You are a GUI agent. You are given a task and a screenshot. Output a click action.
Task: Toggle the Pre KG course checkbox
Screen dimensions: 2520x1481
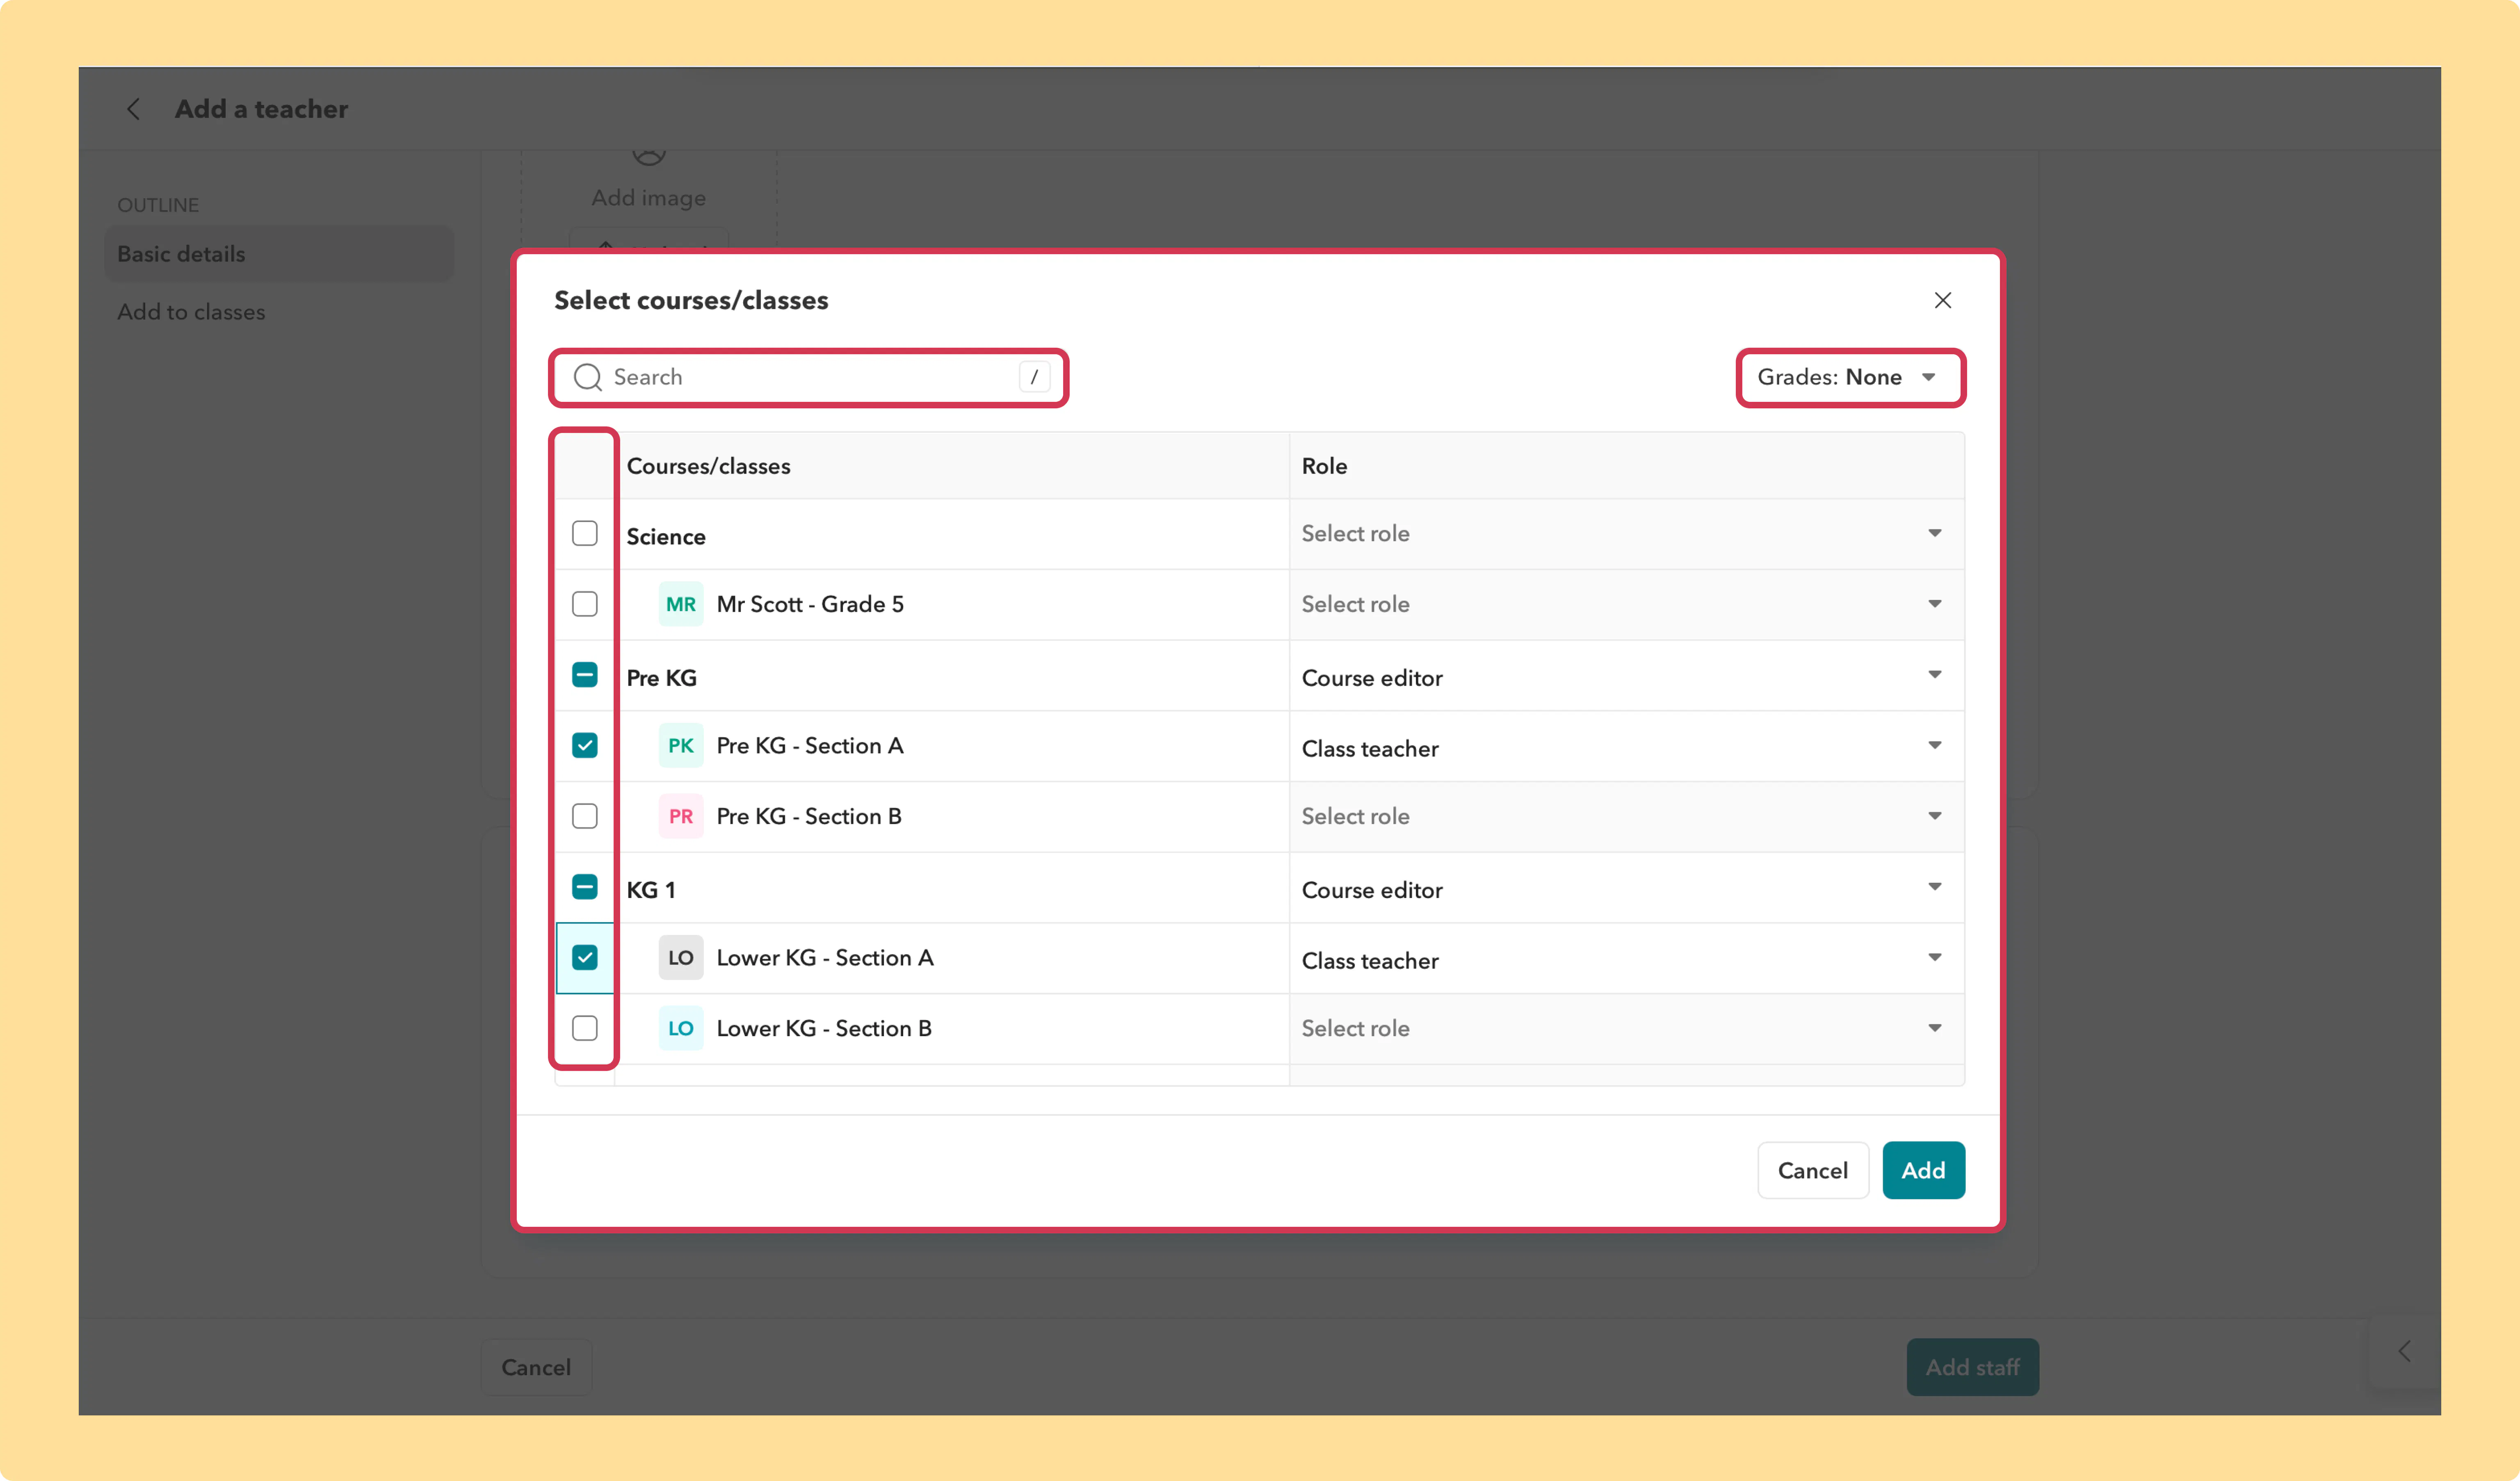point(585,675)
